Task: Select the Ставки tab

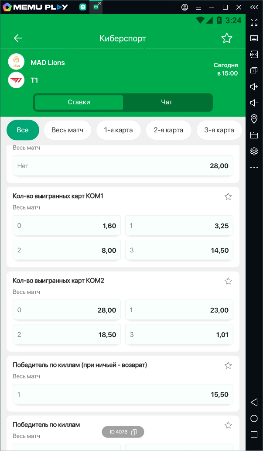Action: coord(79,102)
